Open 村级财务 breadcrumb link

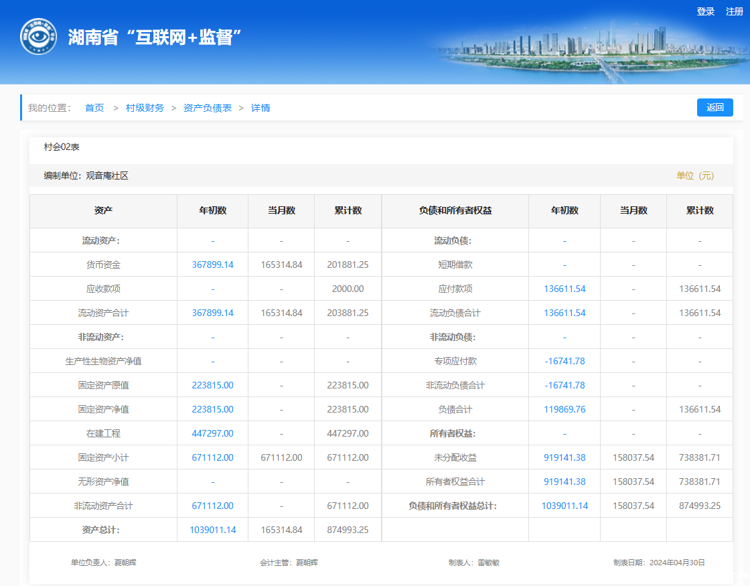[145, 108]
